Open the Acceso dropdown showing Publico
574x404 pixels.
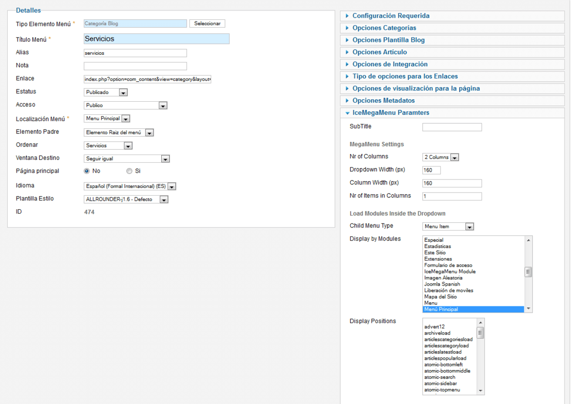coord(126,105)
